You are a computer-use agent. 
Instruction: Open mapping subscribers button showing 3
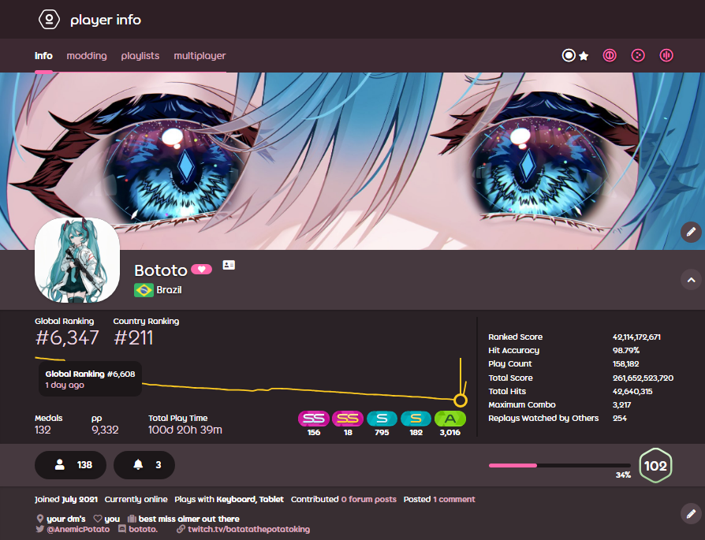(x=144, y=465)
